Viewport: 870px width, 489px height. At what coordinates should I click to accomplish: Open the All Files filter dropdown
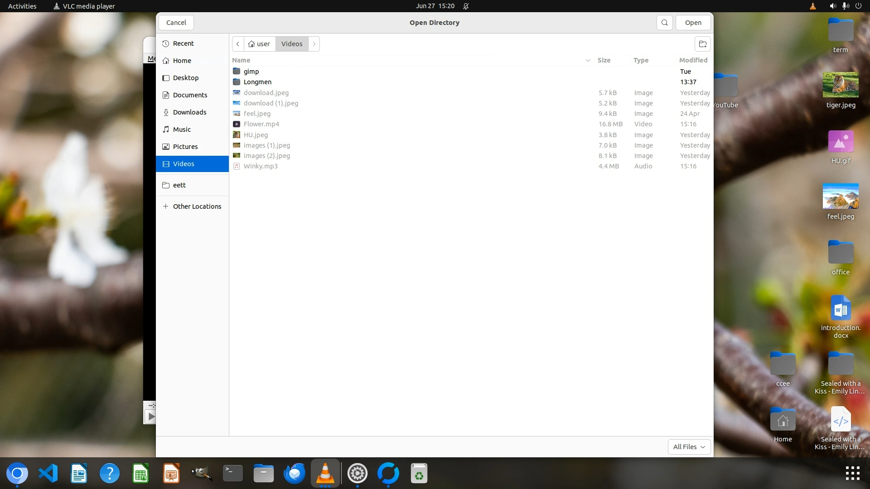pos(689,447)
